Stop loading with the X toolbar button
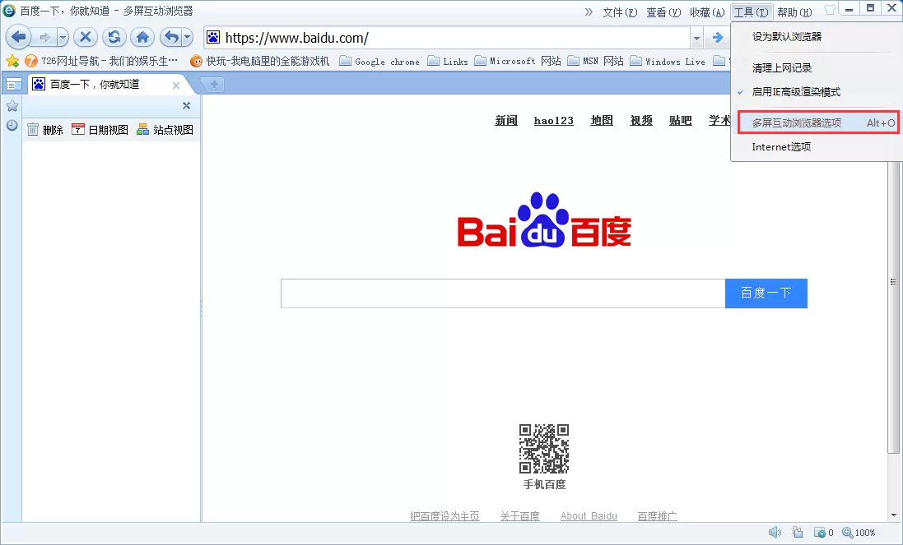The image size is (903, 545). coord(86,38)
